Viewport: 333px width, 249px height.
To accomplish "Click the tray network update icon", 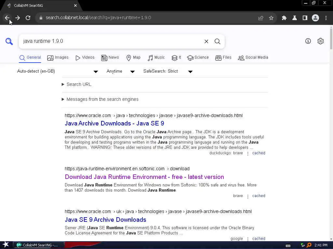I will point(303,245).
